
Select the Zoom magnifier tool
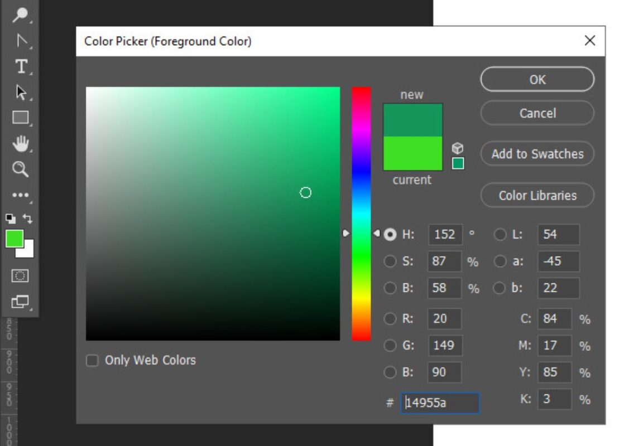21,169
